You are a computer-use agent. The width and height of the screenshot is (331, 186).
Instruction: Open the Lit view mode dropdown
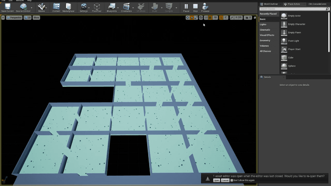(x=27, y=18)
